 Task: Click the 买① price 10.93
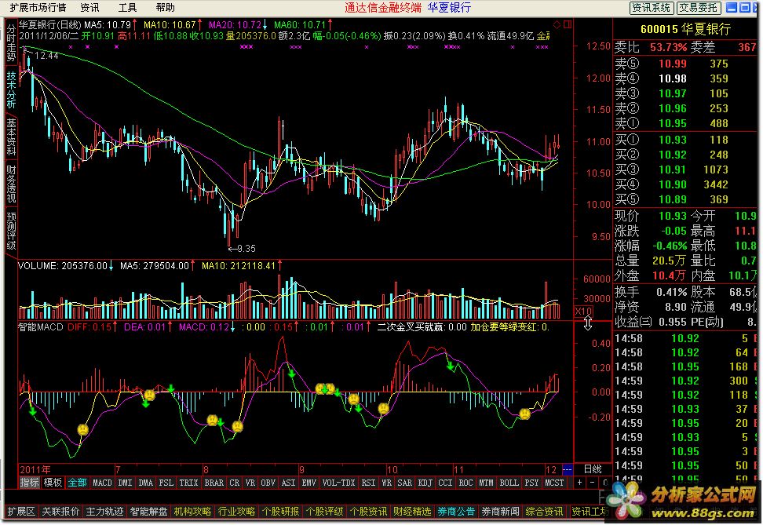point(673,140)
